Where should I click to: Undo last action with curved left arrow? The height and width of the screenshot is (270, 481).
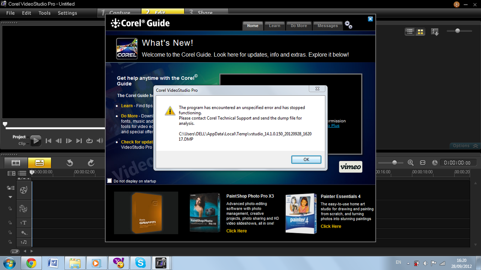[70, 163]
